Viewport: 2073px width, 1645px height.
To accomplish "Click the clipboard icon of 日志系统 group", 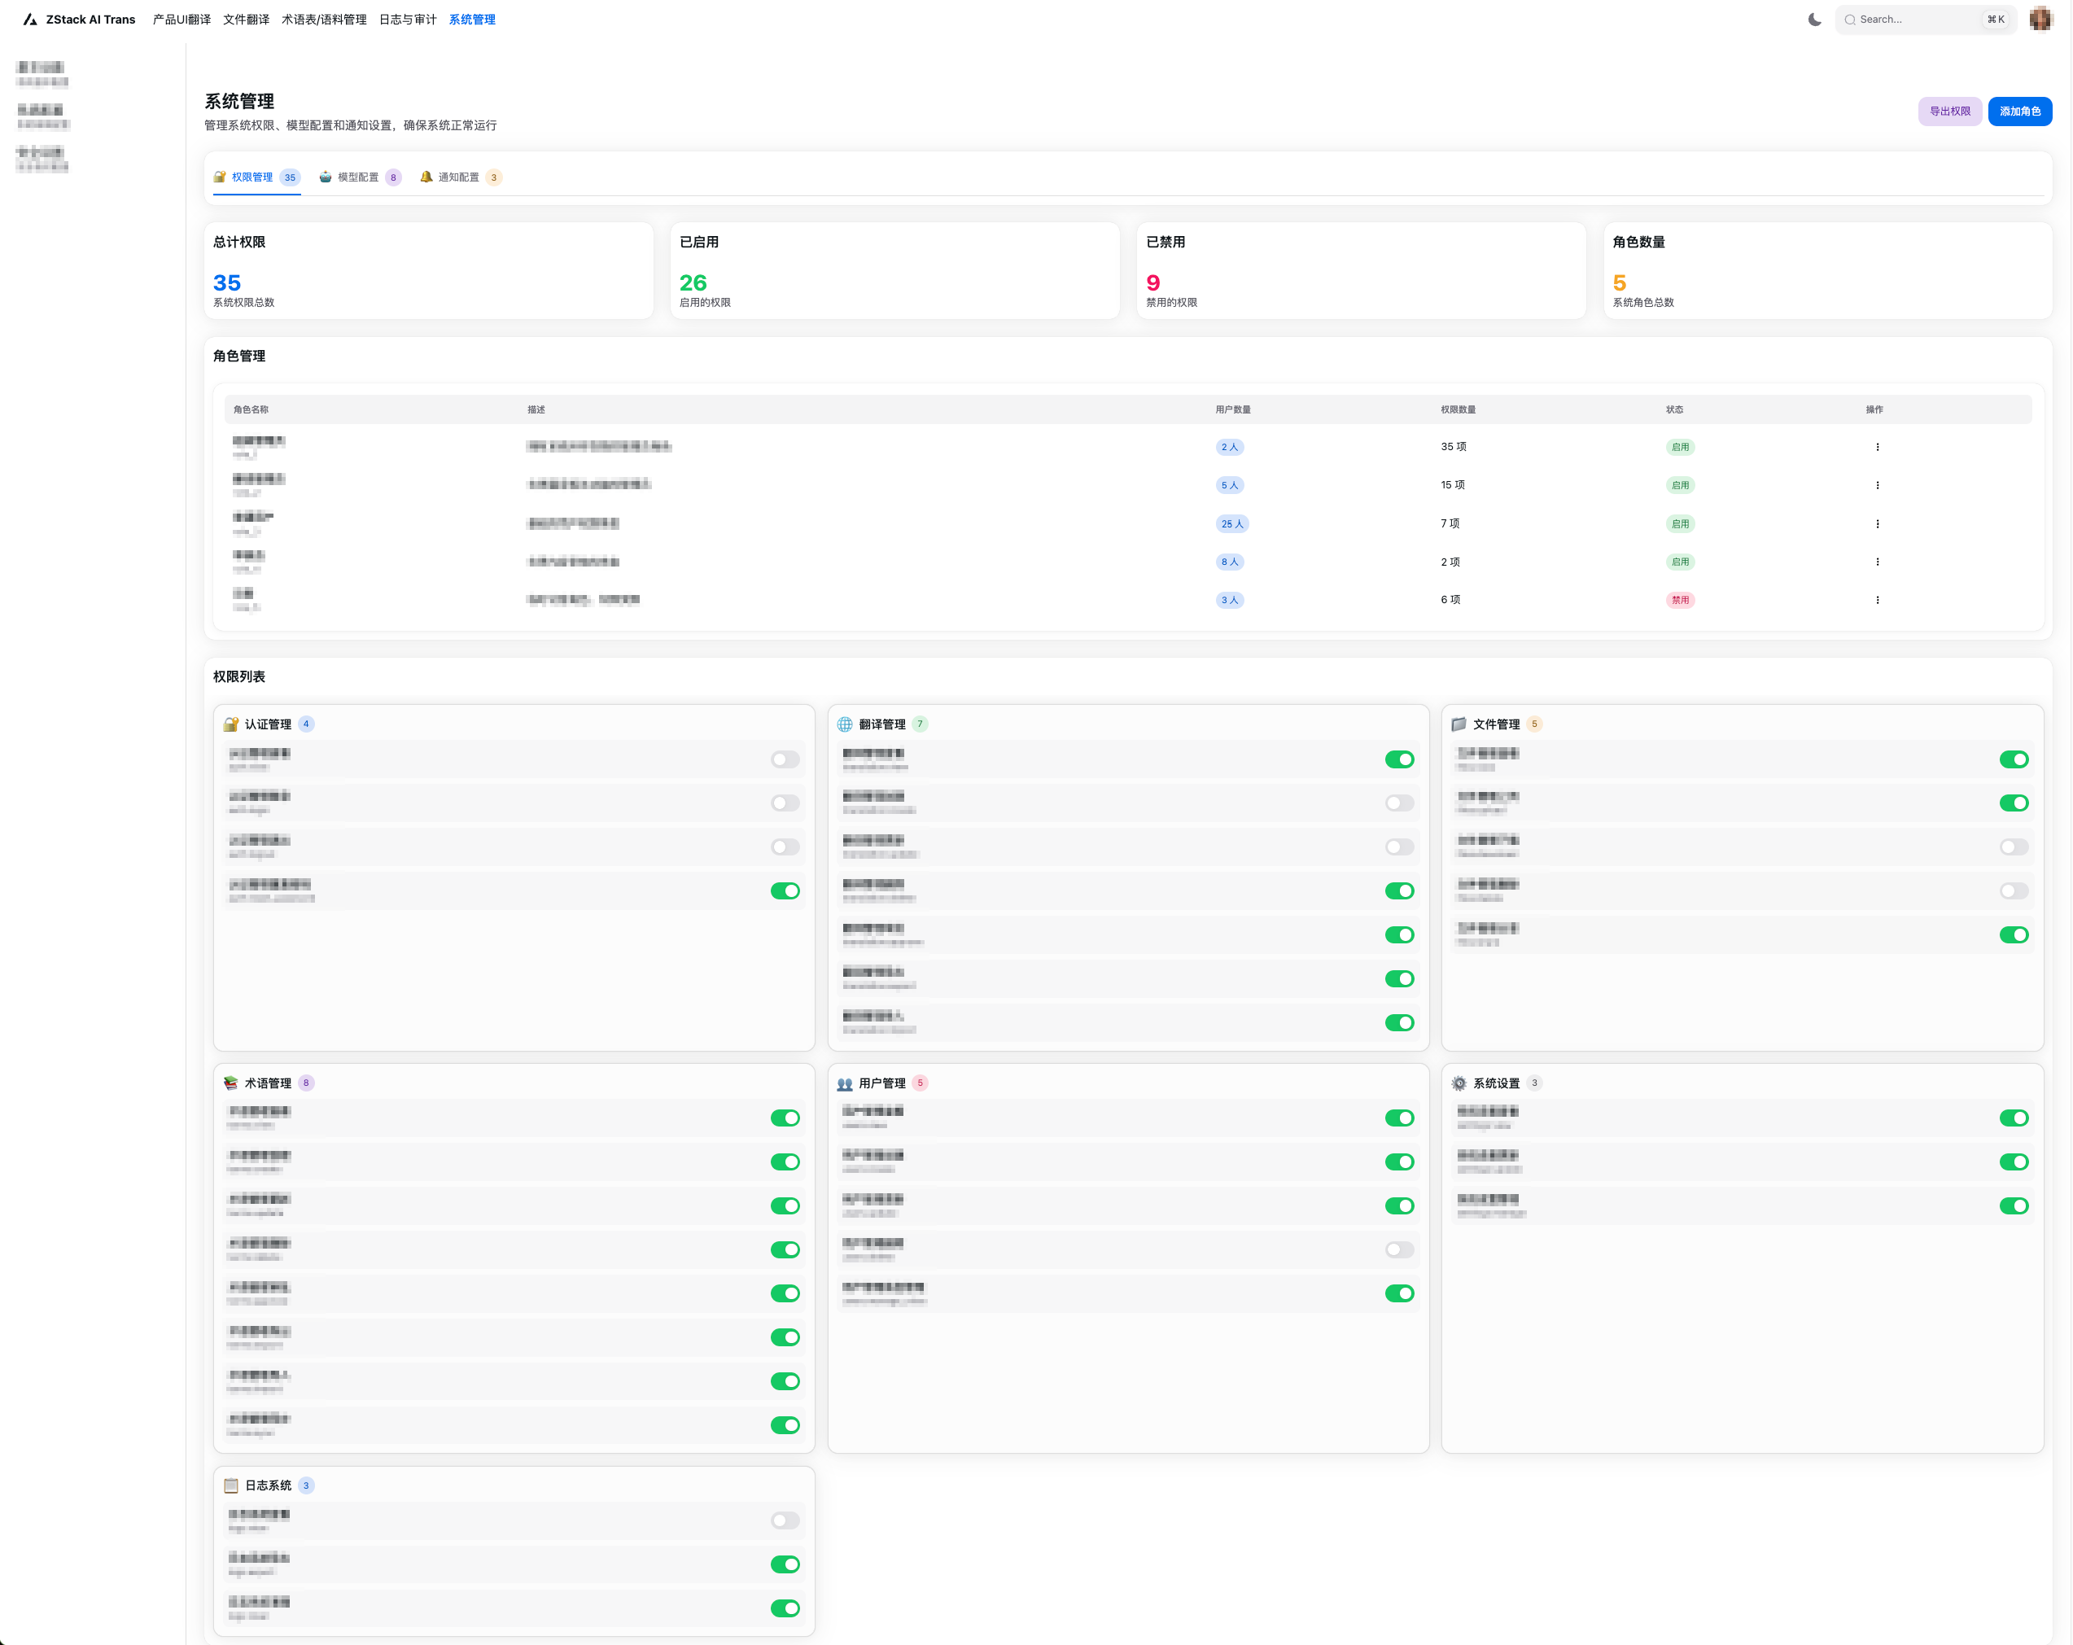I will pyautogui.click(x=231, y=1485).
